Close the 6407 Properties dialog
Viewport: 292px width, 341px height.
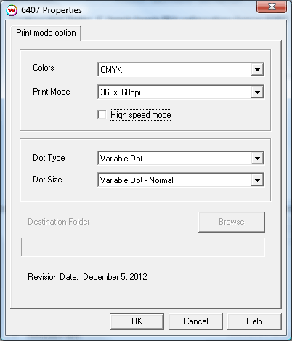click(272, 7)
